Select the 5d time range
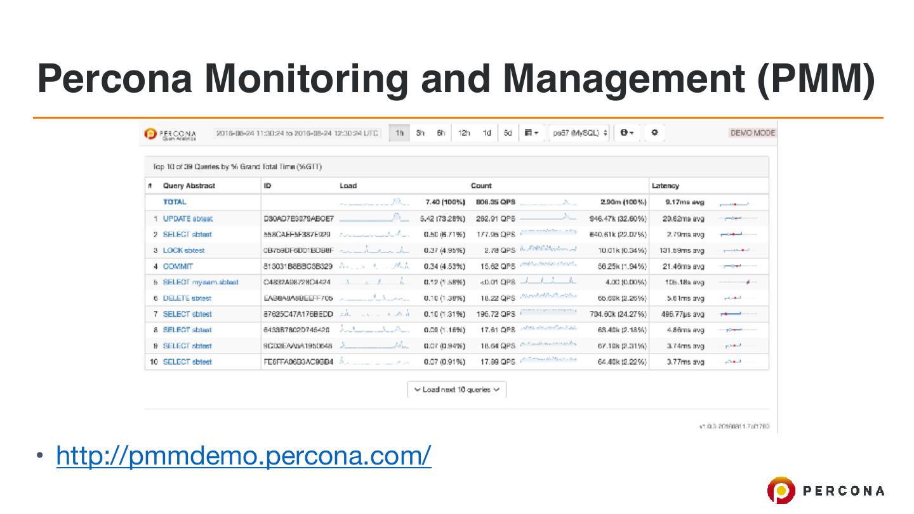Screen dimensions: 914x514 click(x=508, y=133)
